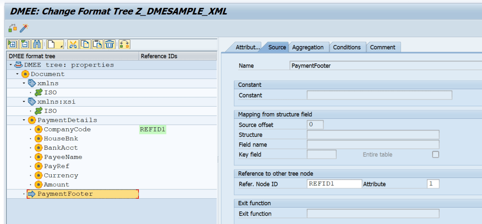This screenshot has width=482, height=224.
Task: Open the Comment tab
Action: coord(383,47)
